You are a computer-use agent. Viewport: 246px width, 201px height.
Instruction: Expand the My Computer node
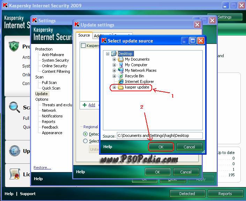coord(114,65)
